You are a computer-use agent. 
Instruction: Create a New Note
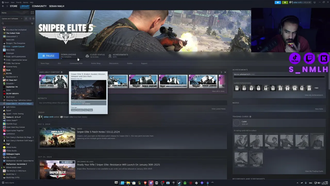click(x=319, y=109)
